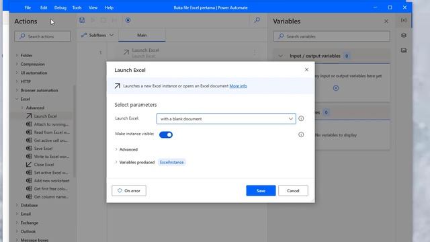The height and width of the screenshot is (242, 430).
Task: Cancel the Launch Excel dialog
Action: click(x=293, y=191)
